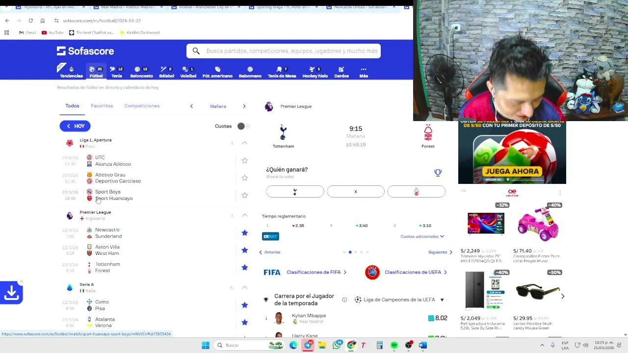
Task: Open WhatsApp from the taskbar
Action: (x=337, y=345)
